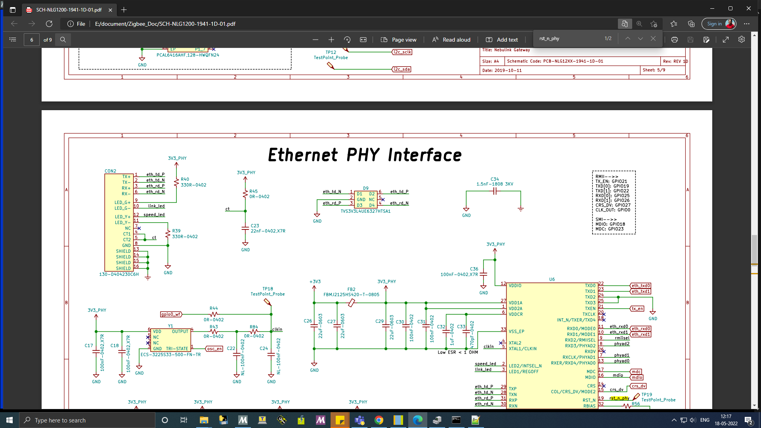
Task: Open Cortana circle on taskbar
Action: coord(165,420)
